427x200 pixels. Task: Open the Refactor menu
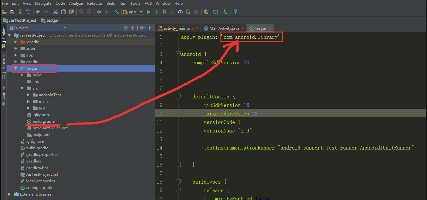point(95,3)
